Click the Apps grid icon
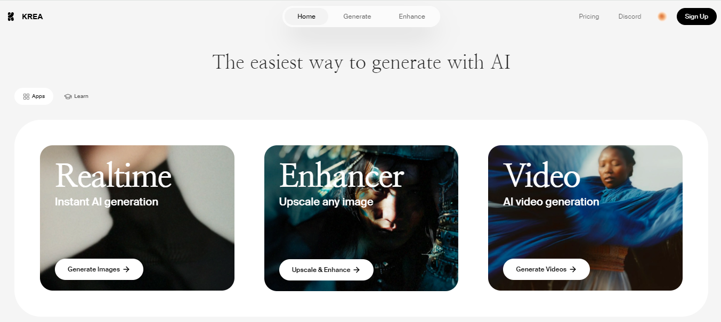Screen dimensions: 721x322 [26, 96]
